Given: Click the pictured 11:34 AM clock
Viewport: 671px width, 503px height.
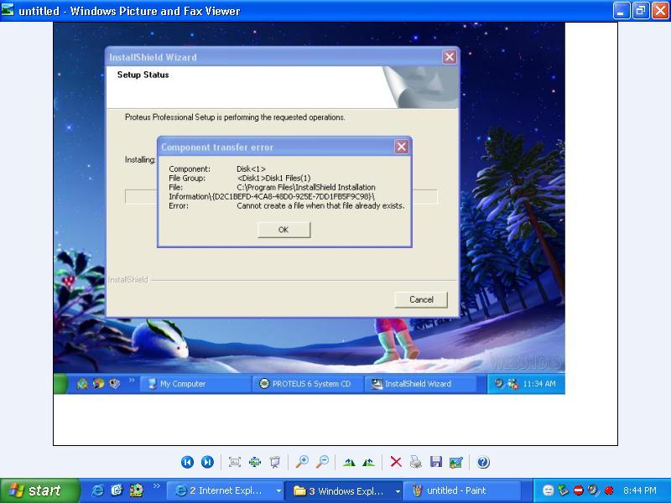Looking at the screenshot, I should tap(539, 384).
